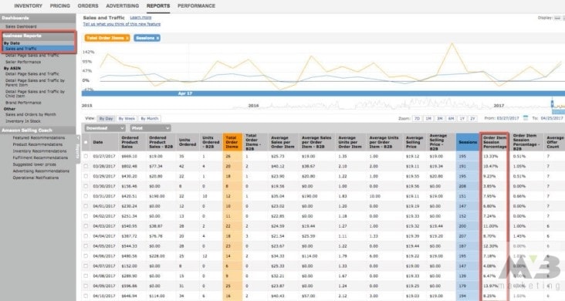Screen dimensions: 565x301
Task: Open Sales Dashboard in the sidebar
Action: click(x=21, y=27)
